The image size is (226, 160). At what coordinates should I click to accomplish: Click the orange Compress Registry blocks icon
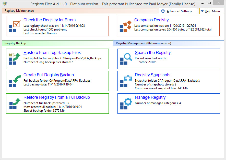tap(125, 26)
